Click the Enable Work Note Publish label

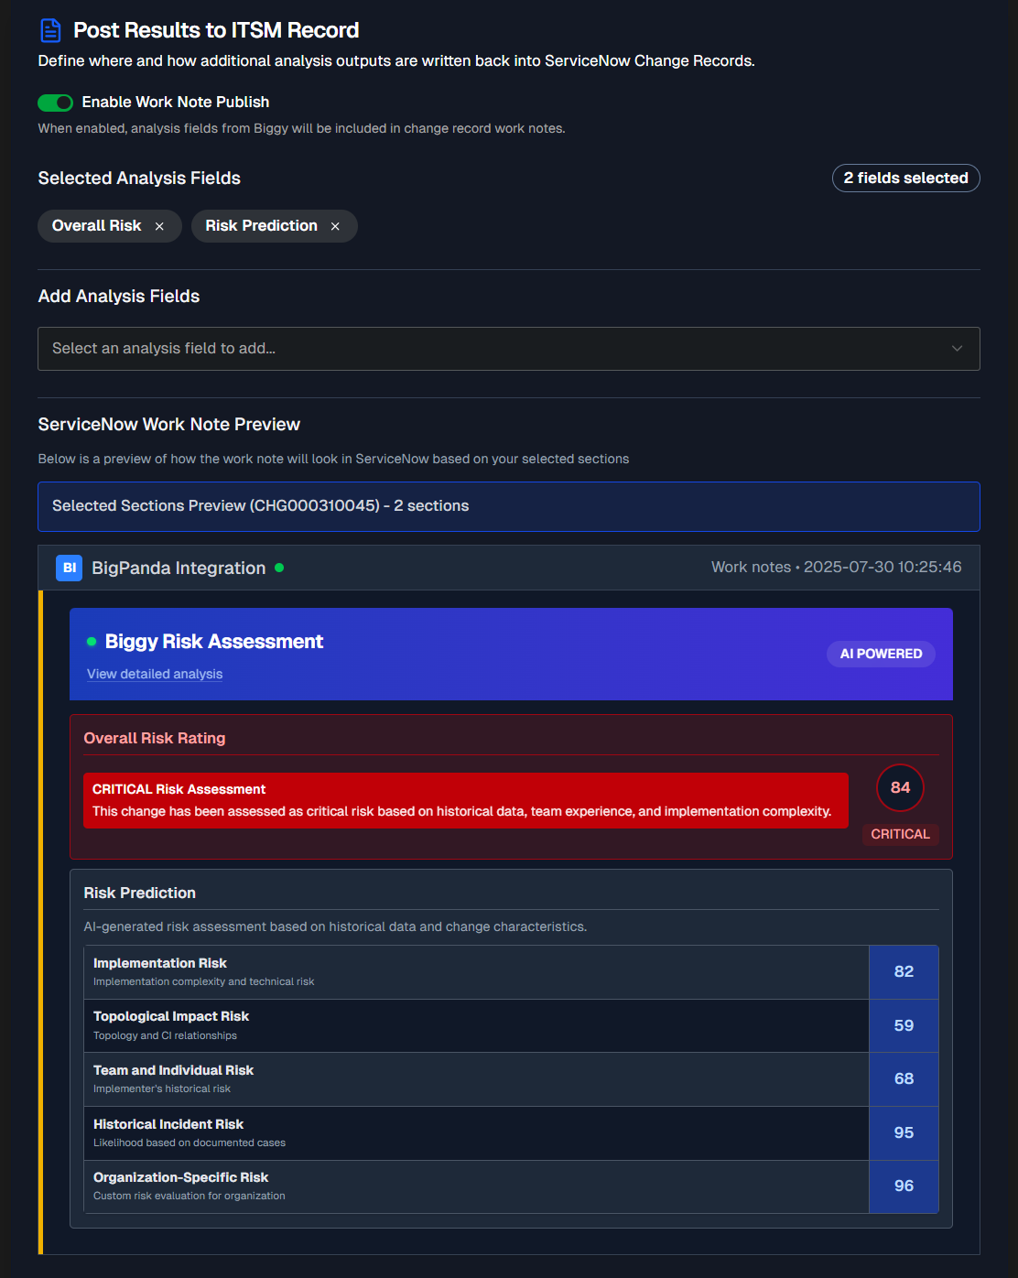click(x=175, y=103)
